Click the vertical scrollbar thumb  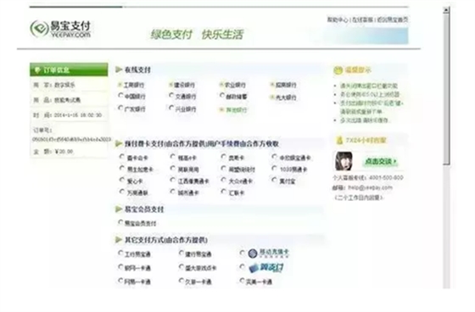pos(446,89)
